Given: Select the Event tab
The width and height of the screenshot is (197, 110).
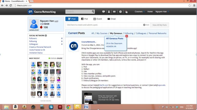Looking at the screenshot, I should (97, 19).
